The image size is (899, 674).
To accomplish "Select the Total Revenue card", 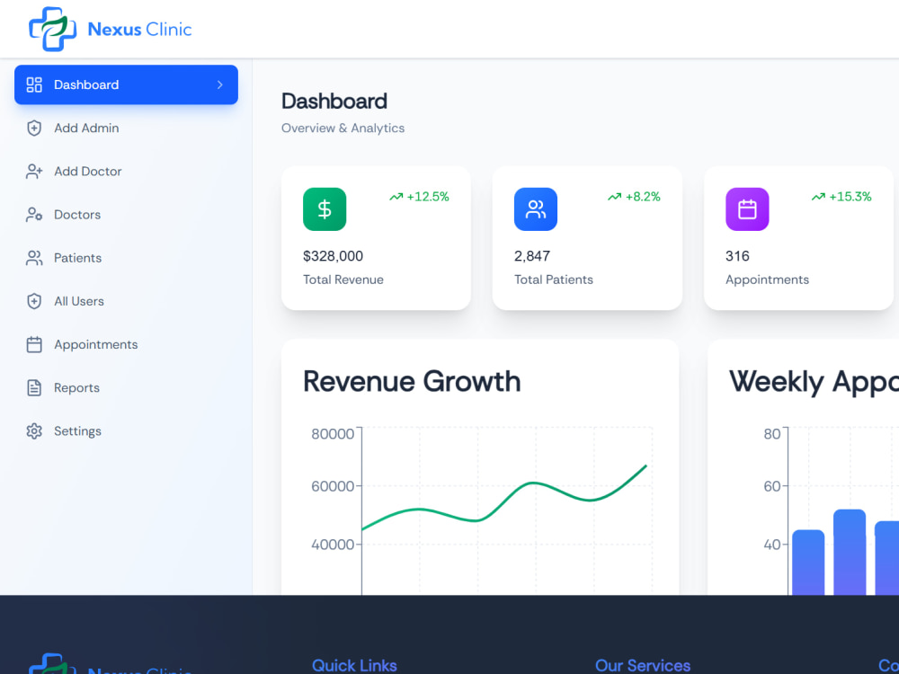I will point(376,238).
